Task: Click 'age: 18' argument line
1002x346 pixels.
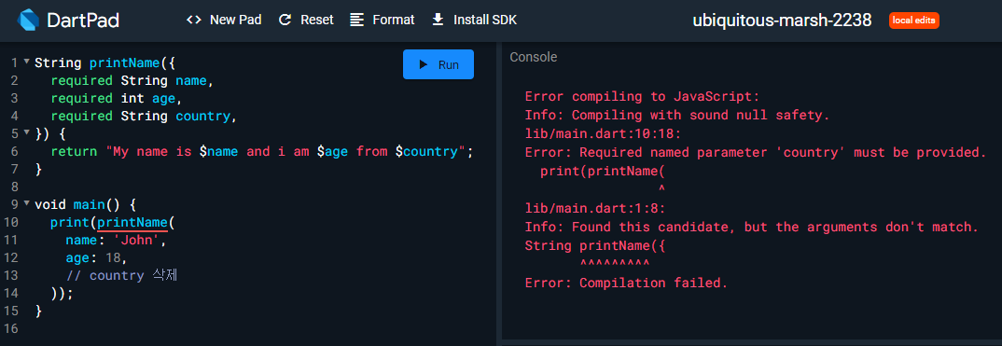Action: coord(96,258)
